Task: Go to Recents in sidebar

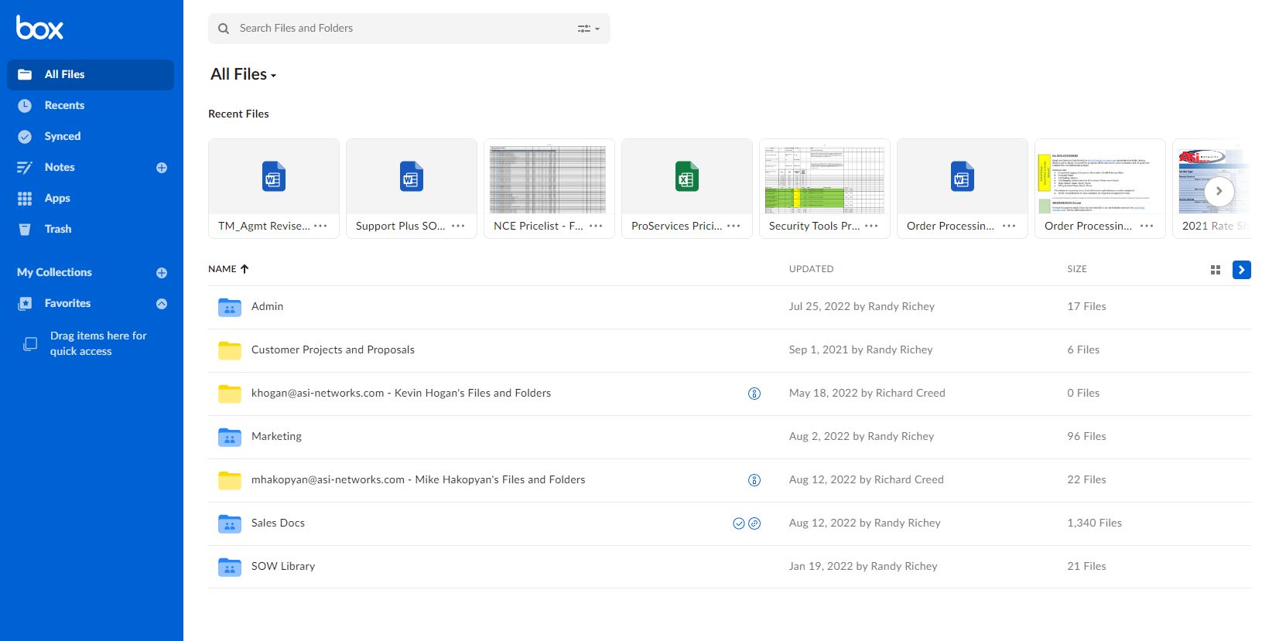Action: pos(64,105)
